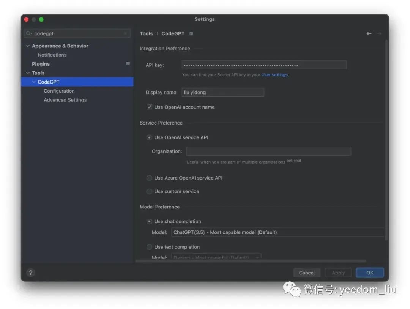Viewport: 410px width, 309px height.
Task: Click the search magnifier icon
Action: click(x=29, y=33)
